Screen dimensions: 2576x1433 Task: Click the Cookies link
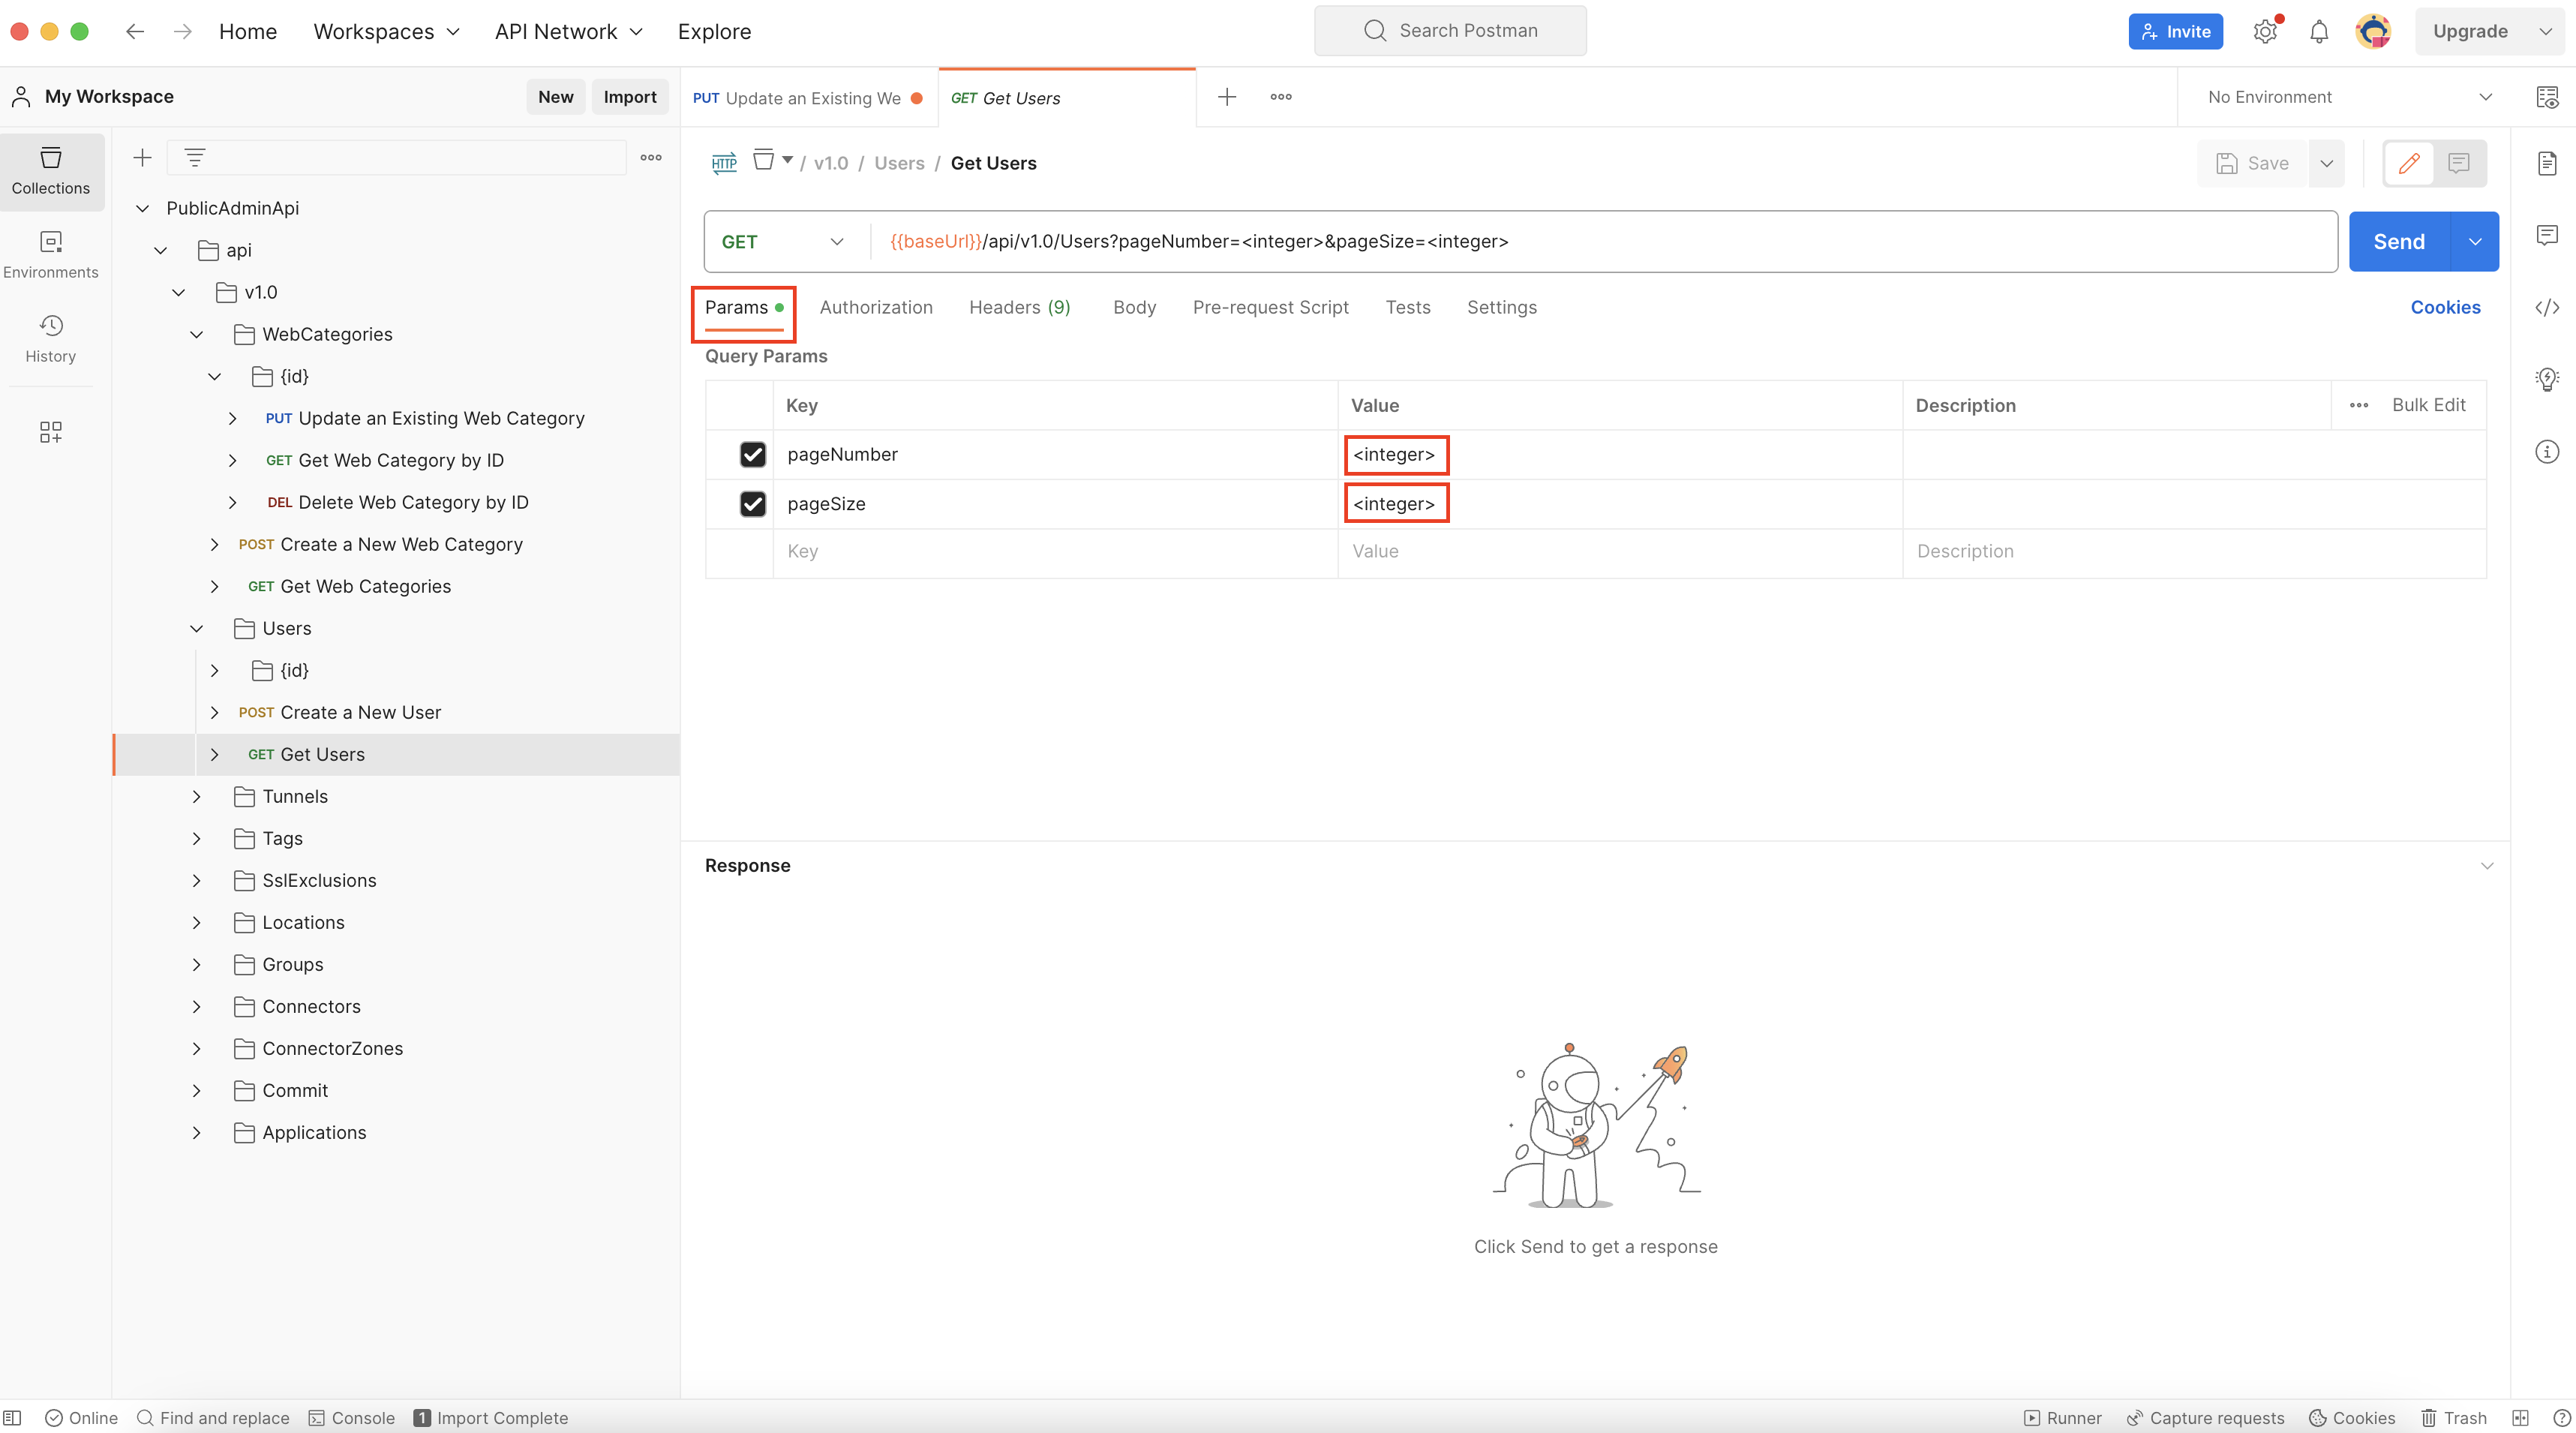(2444, 307)
